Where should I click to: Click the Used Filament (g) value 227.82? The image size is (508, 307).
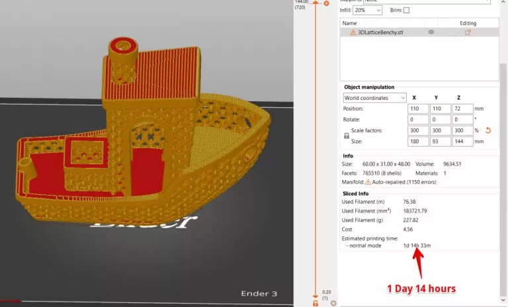(411, 220)
